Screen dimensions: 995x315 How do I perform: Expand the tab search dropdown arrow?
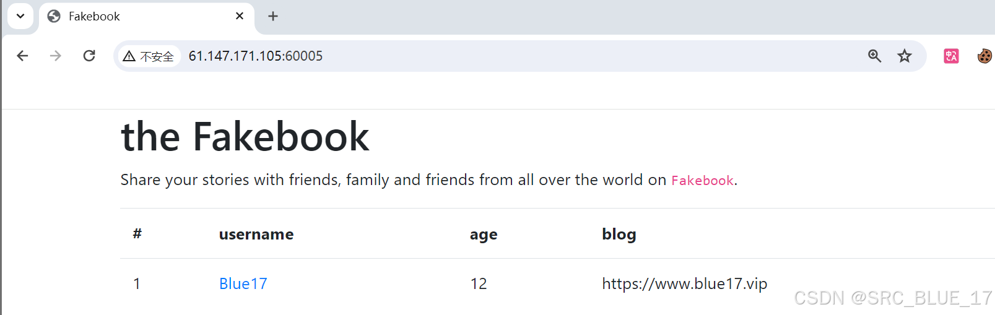[x=20, y=16]
